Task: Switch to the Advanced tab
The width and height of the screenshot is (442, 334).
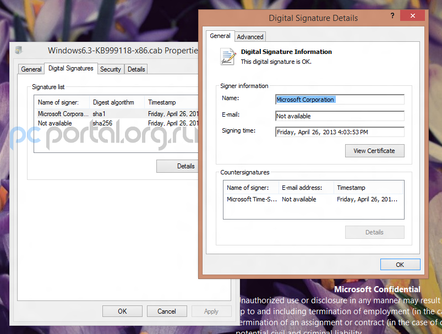Action: tap(250, 37)
